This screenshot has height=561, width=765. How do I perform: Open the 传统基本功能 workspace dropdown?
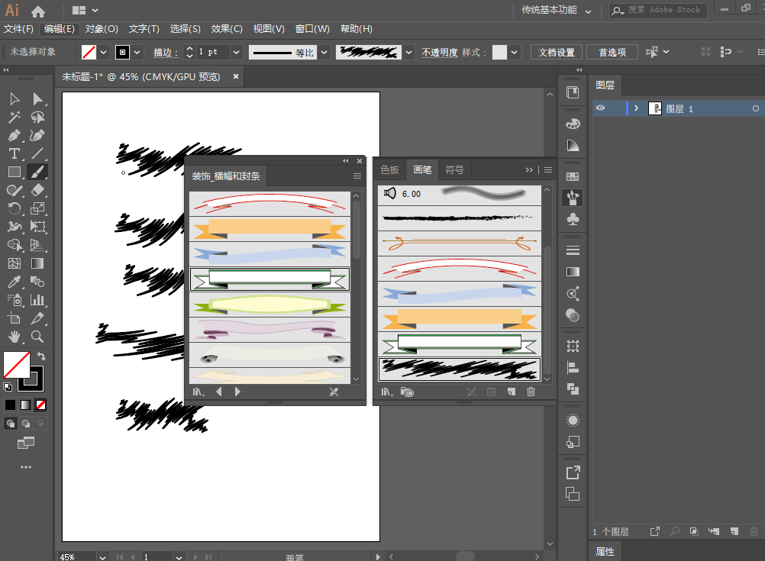click(x=588, y=11)
